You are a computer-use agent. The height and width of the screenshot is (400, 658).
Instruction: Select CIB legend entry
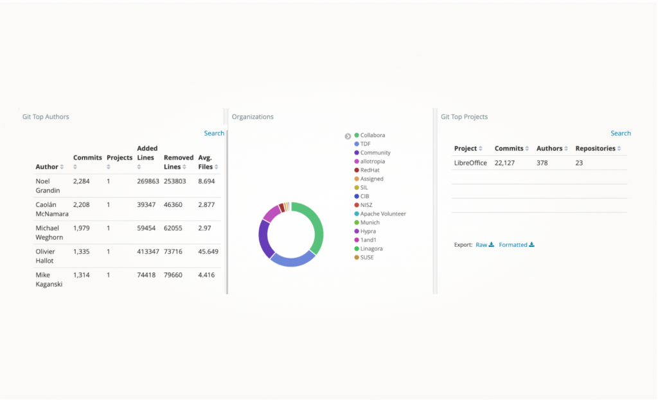pyautogui.click(x=362, y=196)
